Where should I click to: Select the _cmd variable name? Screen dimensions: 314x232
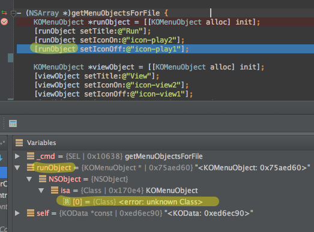46,156
